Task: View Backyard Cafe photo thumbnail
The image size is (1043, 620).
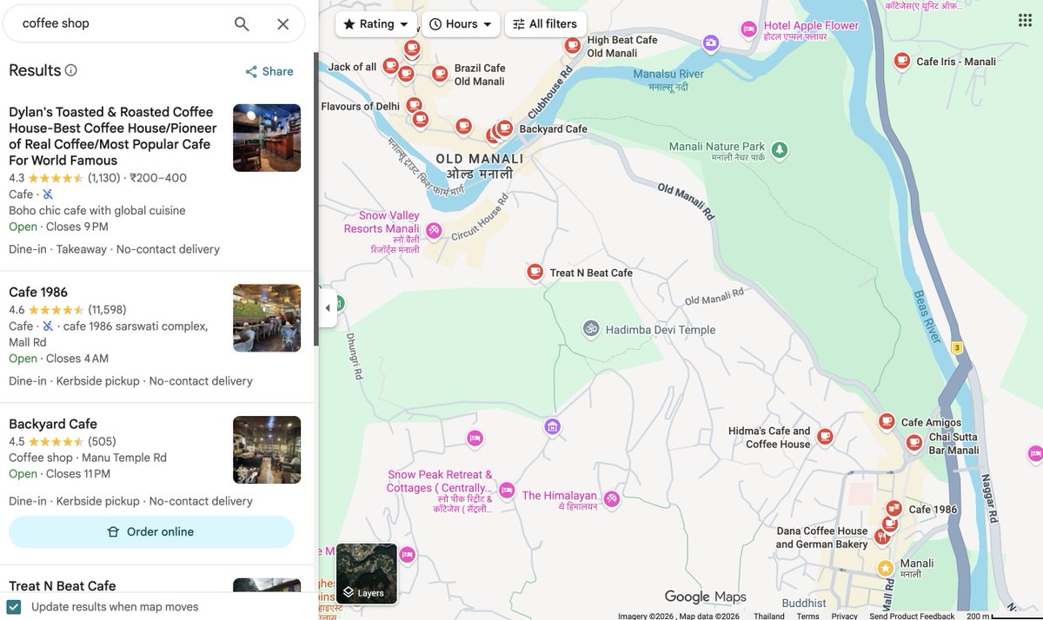Action: point(267,450)
